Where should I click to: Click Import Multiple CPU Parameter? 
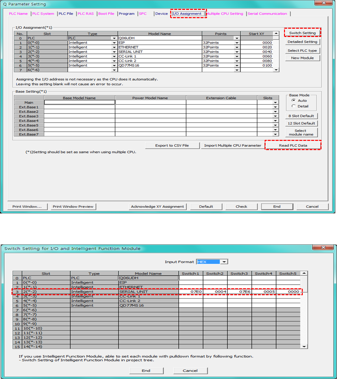pos(233,145)
